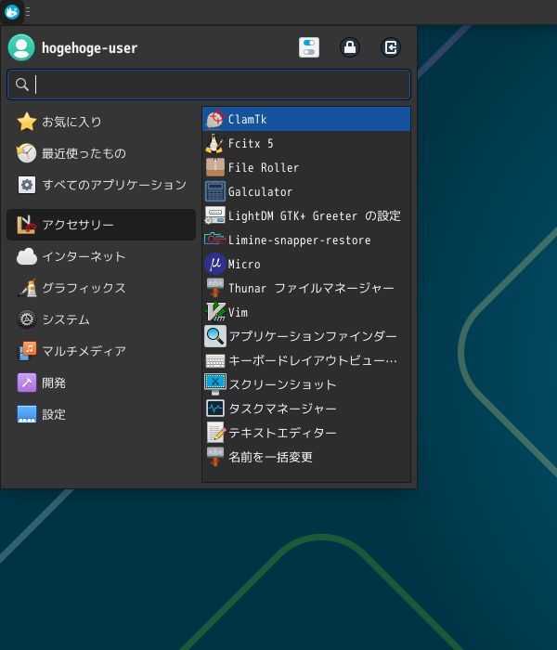Screen dimensions: 557x650
Task: Click the Micro editor icon
Action: (215, 264)
